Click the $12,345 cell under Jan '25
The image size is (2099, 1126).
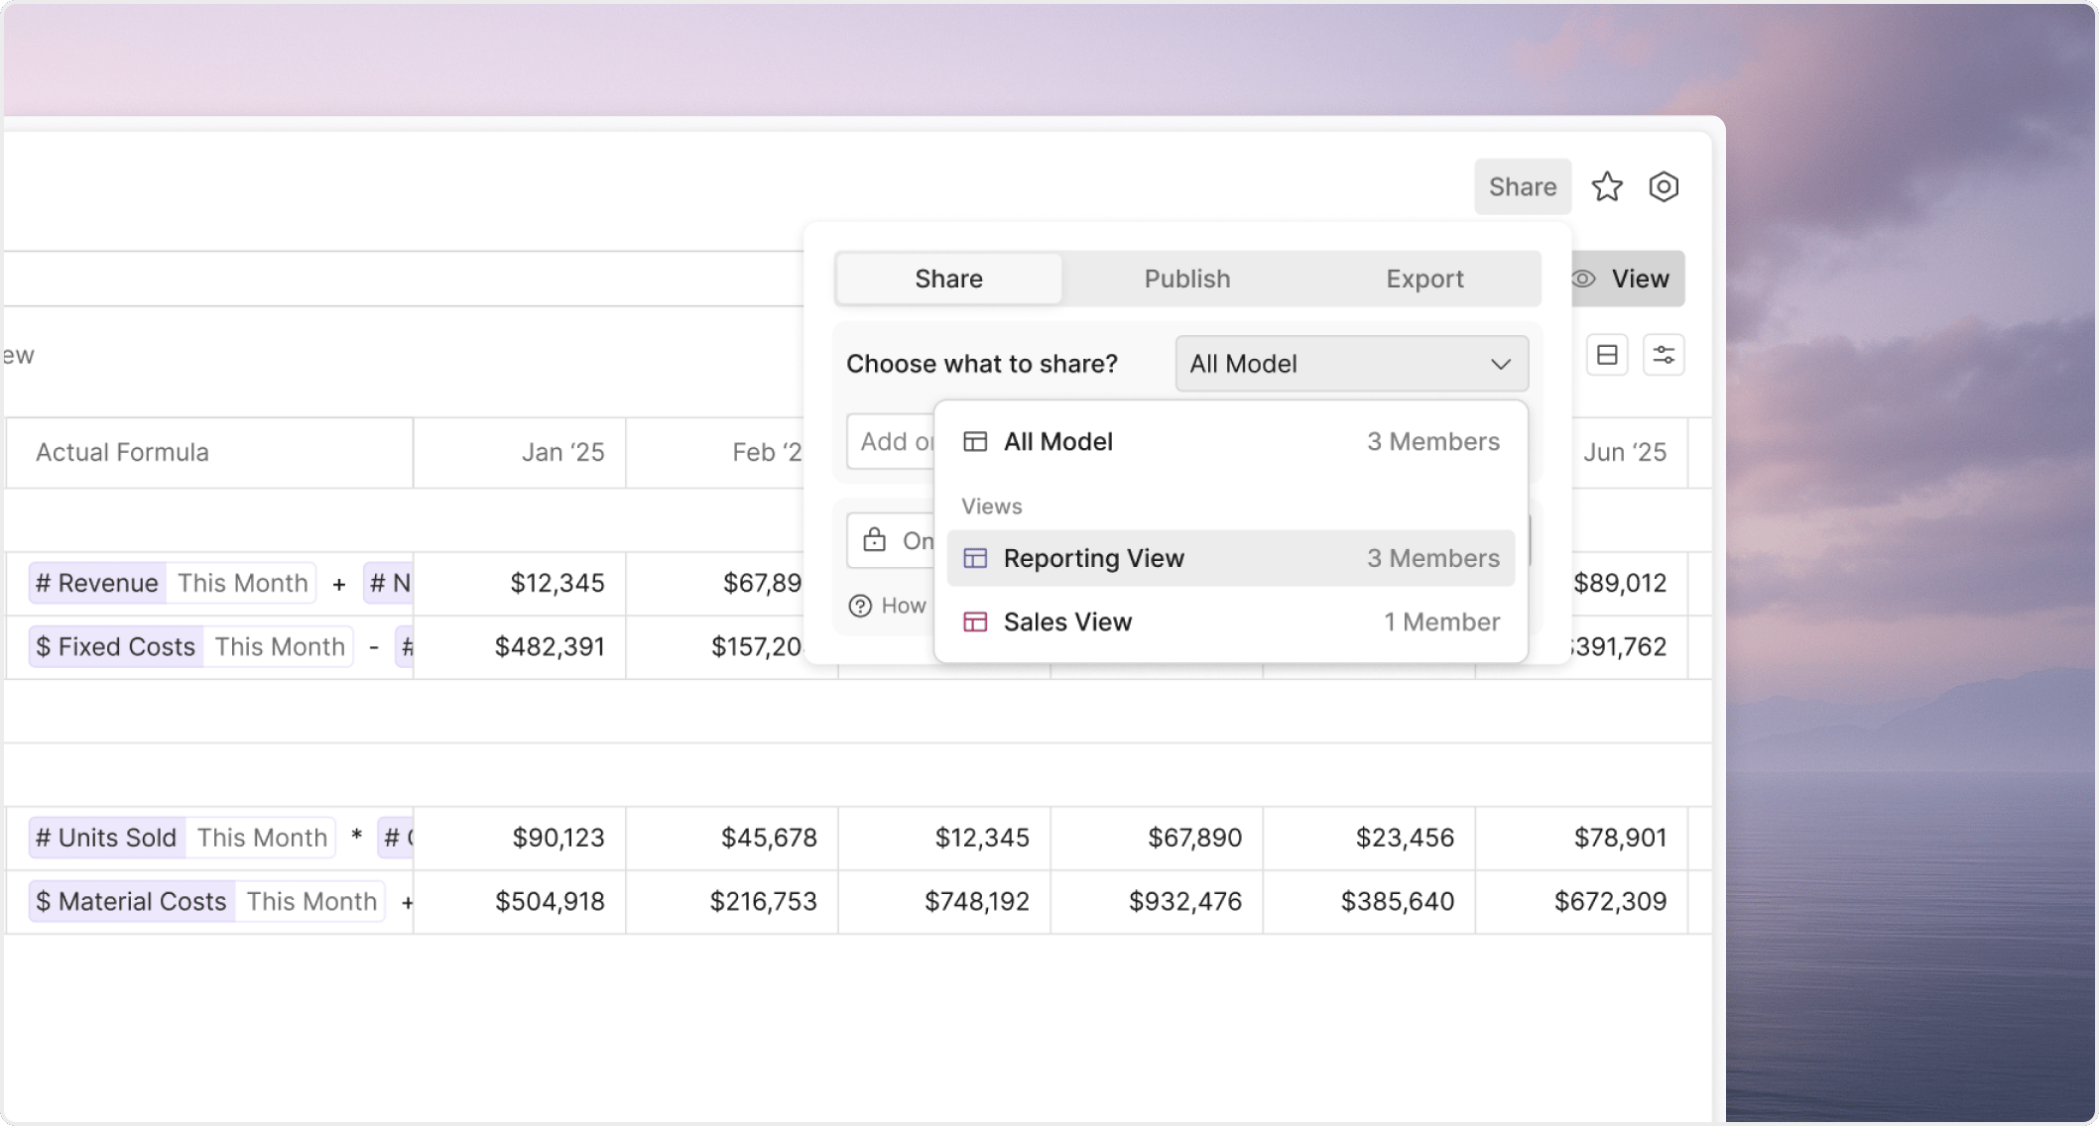tap(520, 583)
